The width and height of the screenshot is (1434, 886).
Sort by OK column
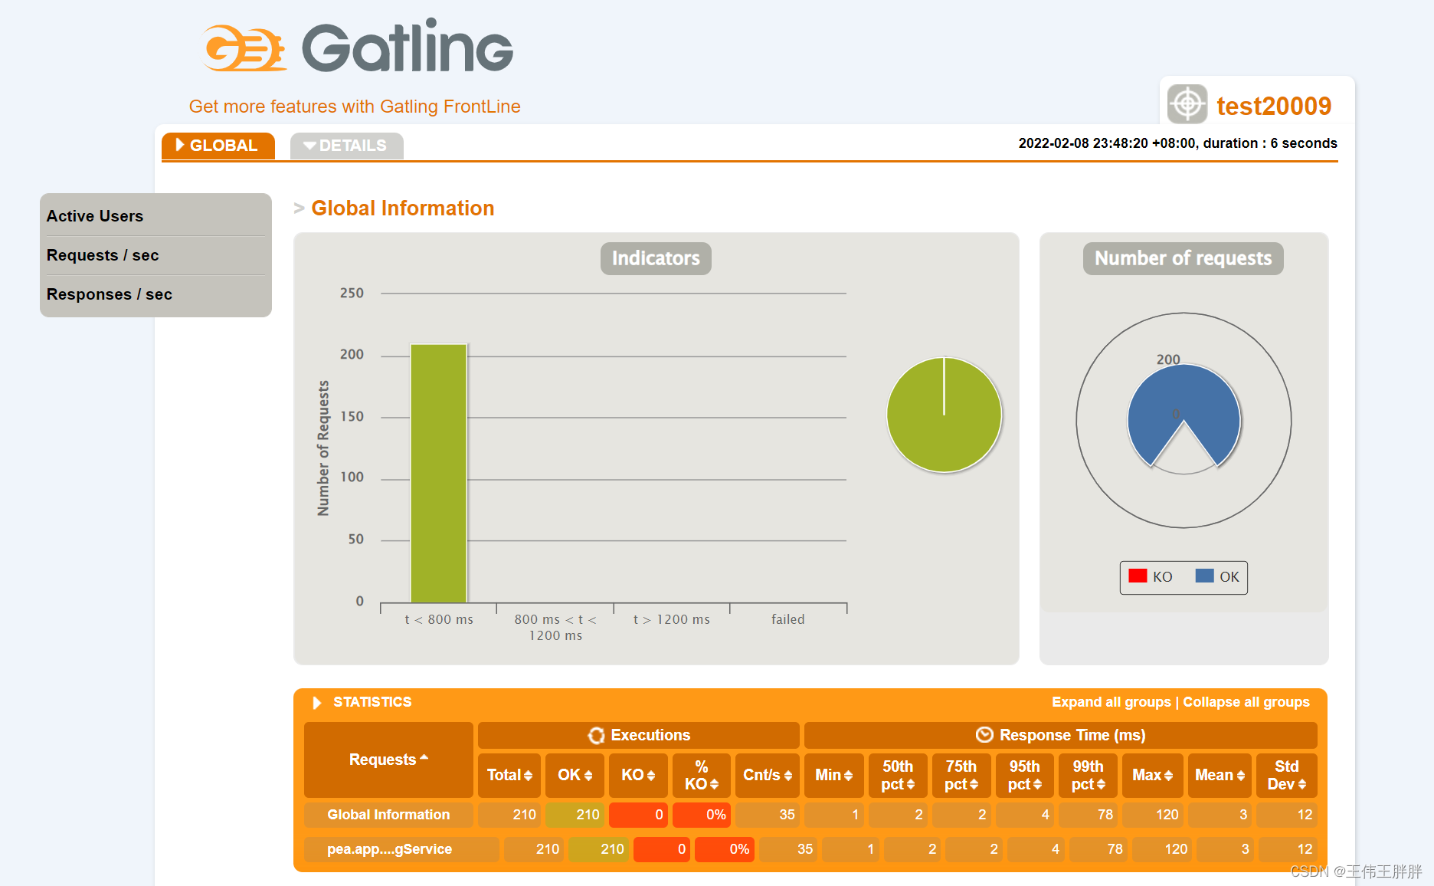[x=575, y=775]
